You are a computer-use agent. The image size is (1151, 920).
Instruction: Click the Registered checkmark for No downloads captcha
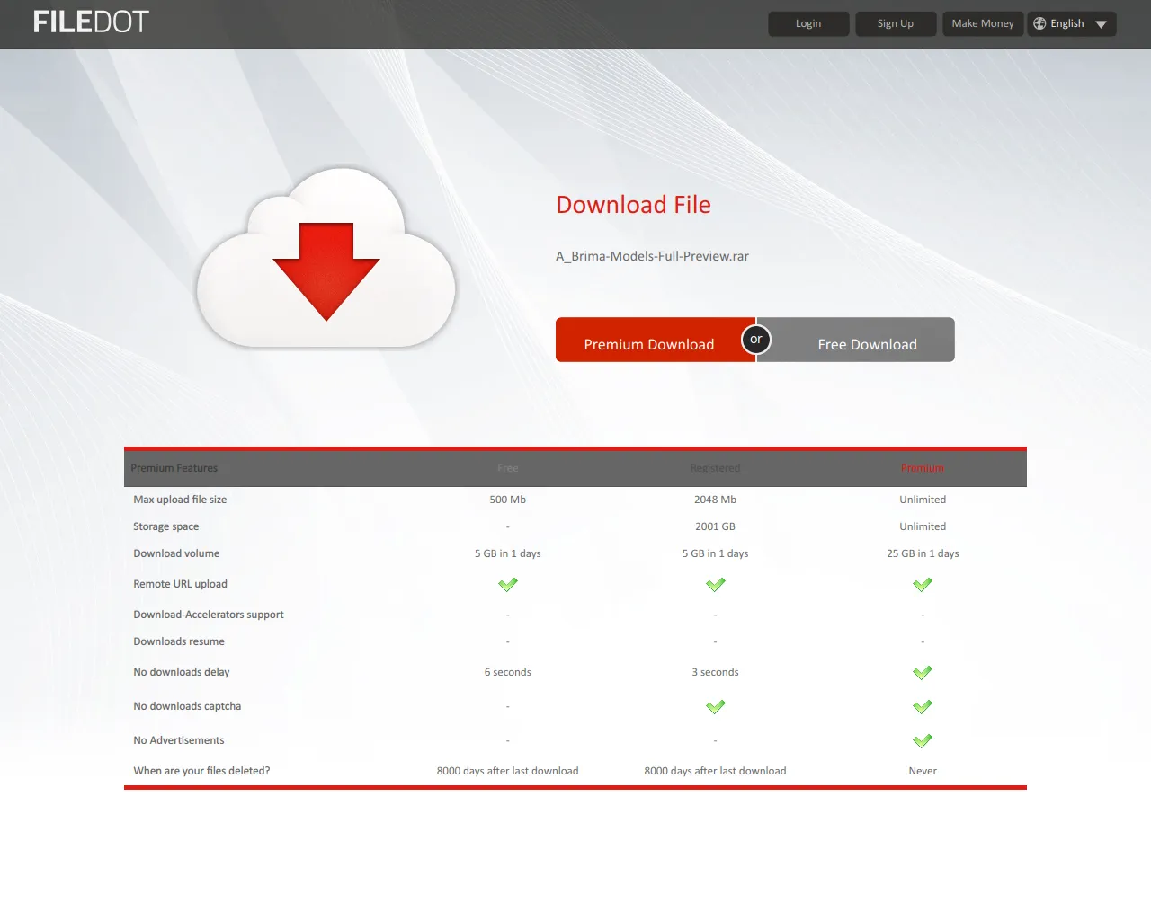(x=715, y=706)
